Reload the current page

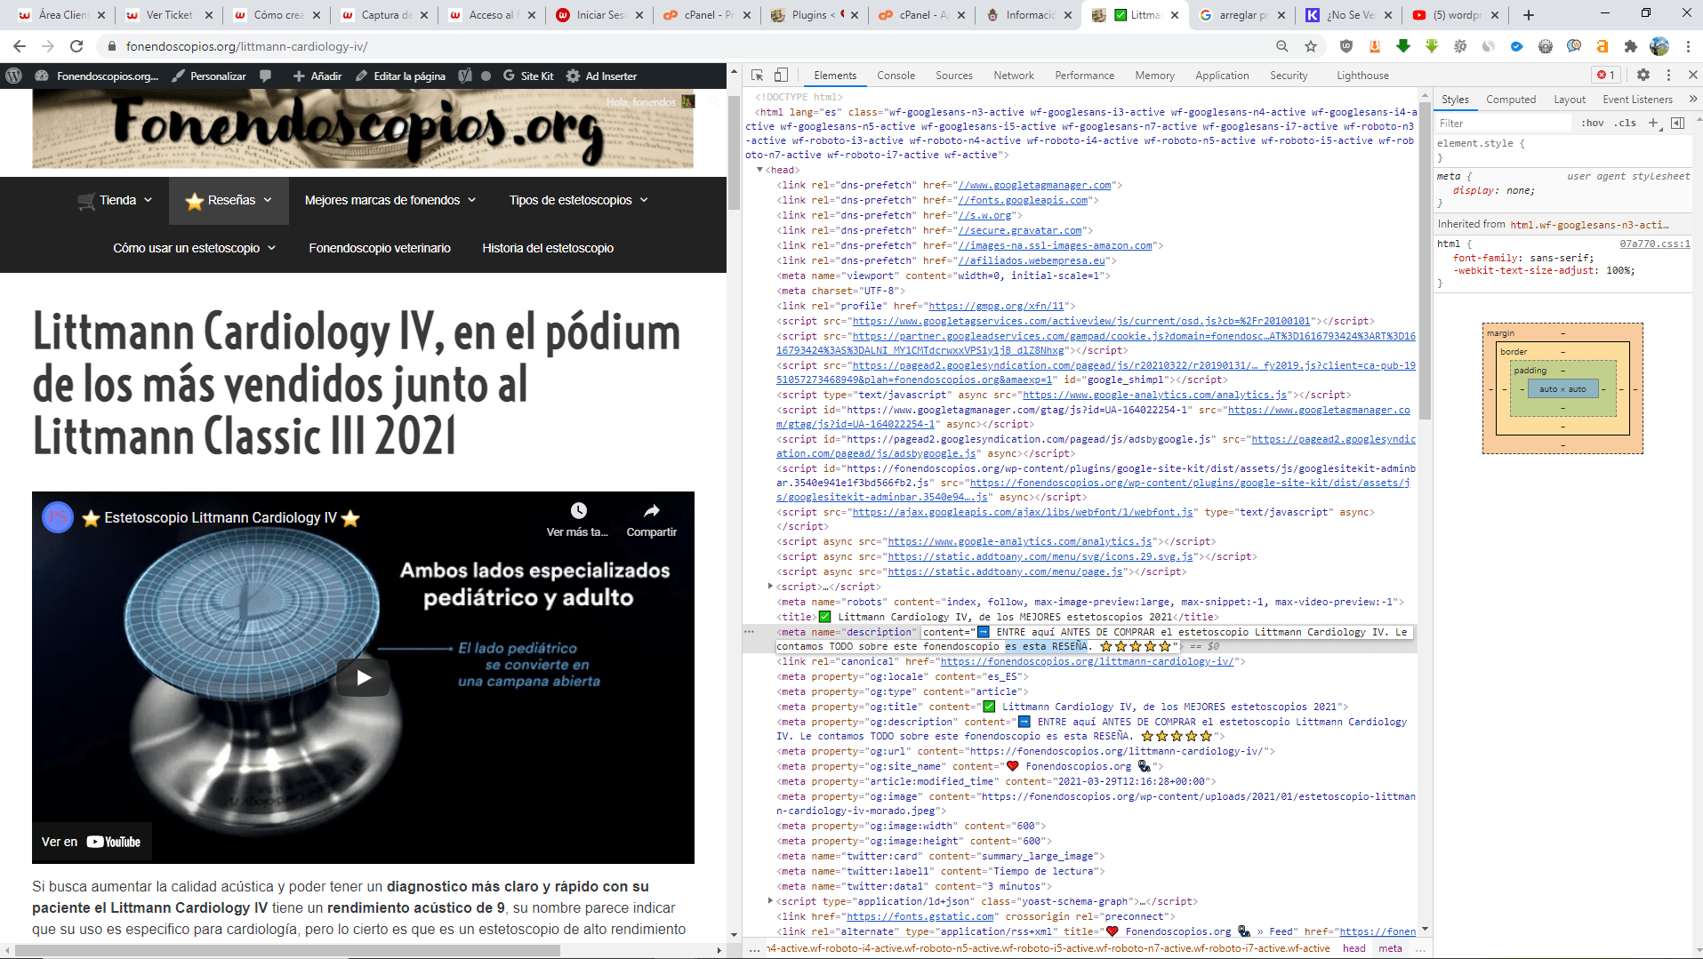coord(76,46)
